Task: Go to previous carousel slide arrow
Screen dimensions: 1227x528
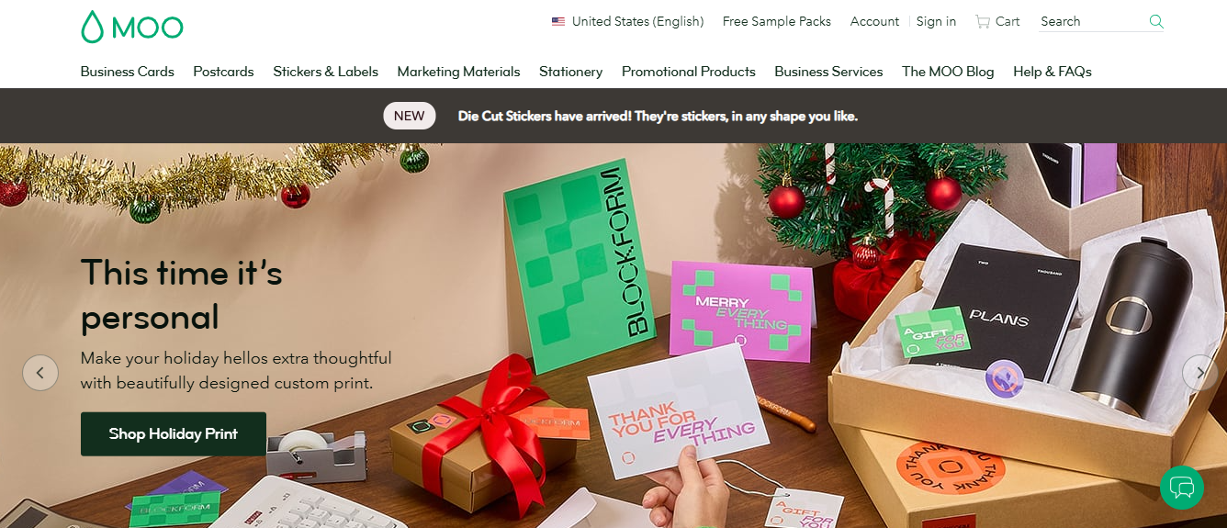Action: (x=40, y=373)
